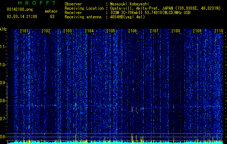
Task: Click the meteor count label
Action: click(51, 11)
